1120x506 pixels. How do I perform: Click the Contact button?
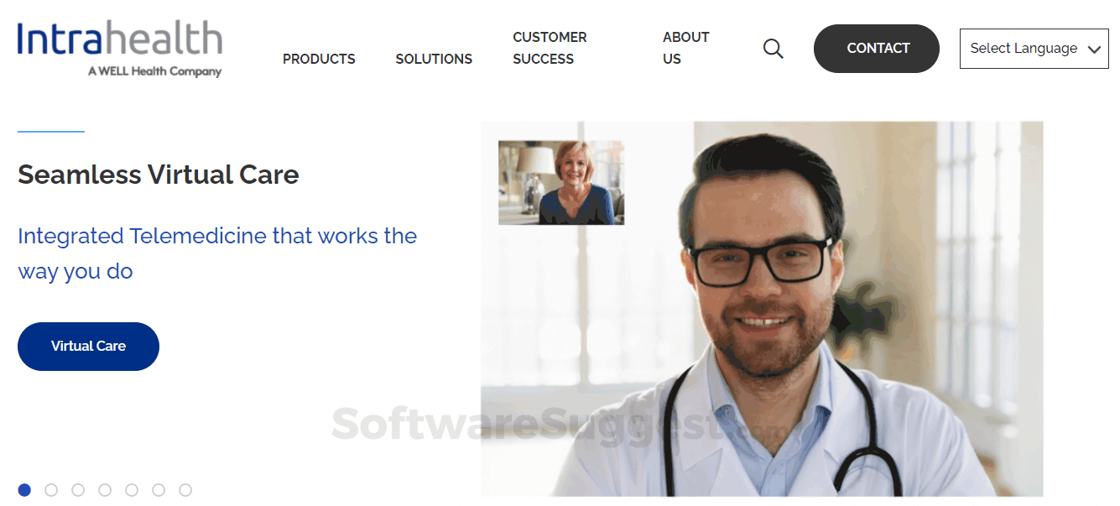pyautogui.click(x=876, y=49)
